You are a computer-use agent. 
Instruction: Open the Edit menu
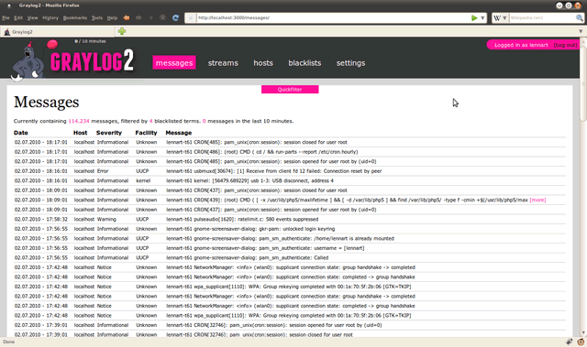coord(18,18)
